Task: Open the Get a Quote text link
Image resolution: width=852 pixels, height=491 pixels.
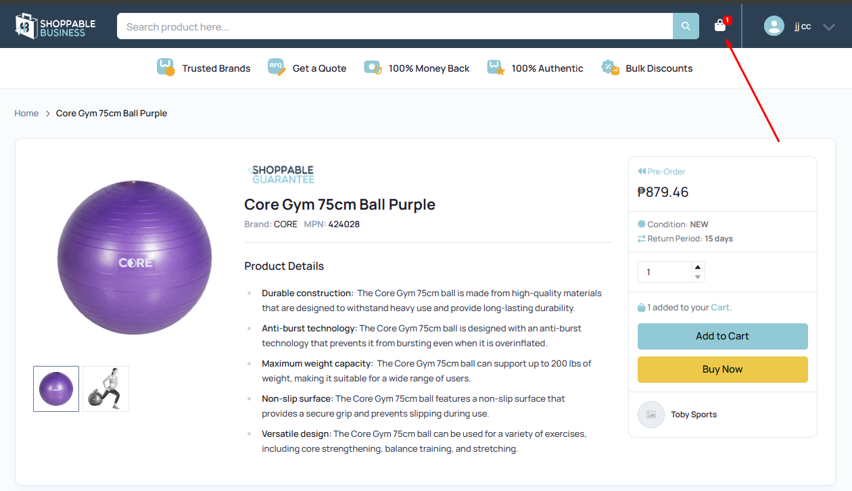Action: pos(319,68)
